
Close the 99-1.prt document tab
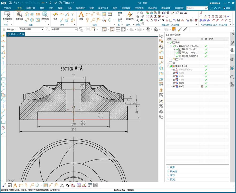coord(23,34)
